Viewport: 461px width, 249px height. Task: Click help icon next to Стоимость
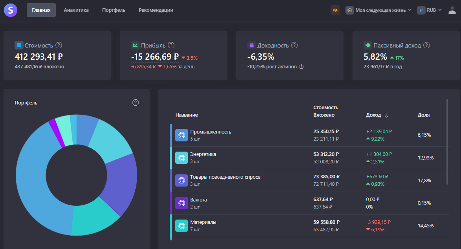[x=59, y=45]
